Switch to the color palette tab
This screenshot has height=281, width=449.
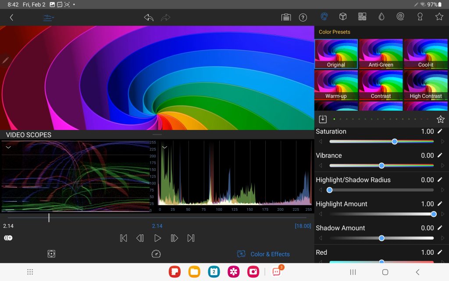[324, 17]
